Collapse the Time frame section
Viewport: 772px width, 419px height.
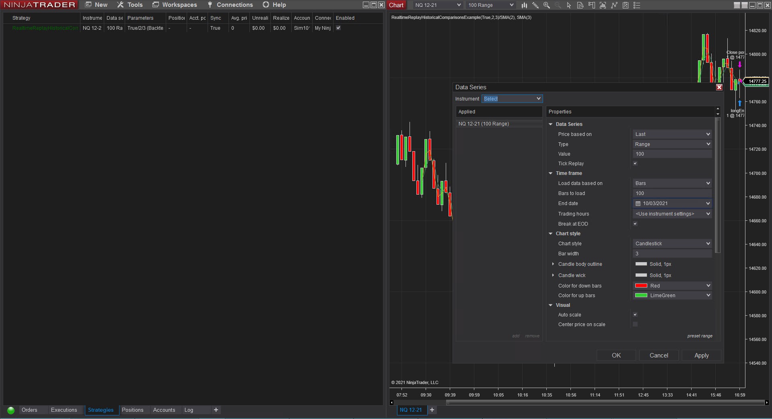tap(551, 173)
